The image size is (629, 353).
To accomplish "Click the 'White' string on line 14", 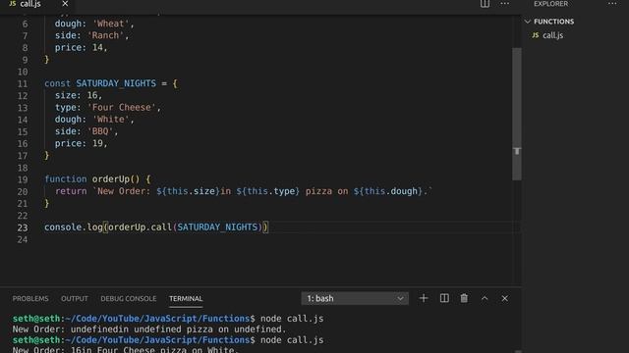I will (x=111, y=120).
